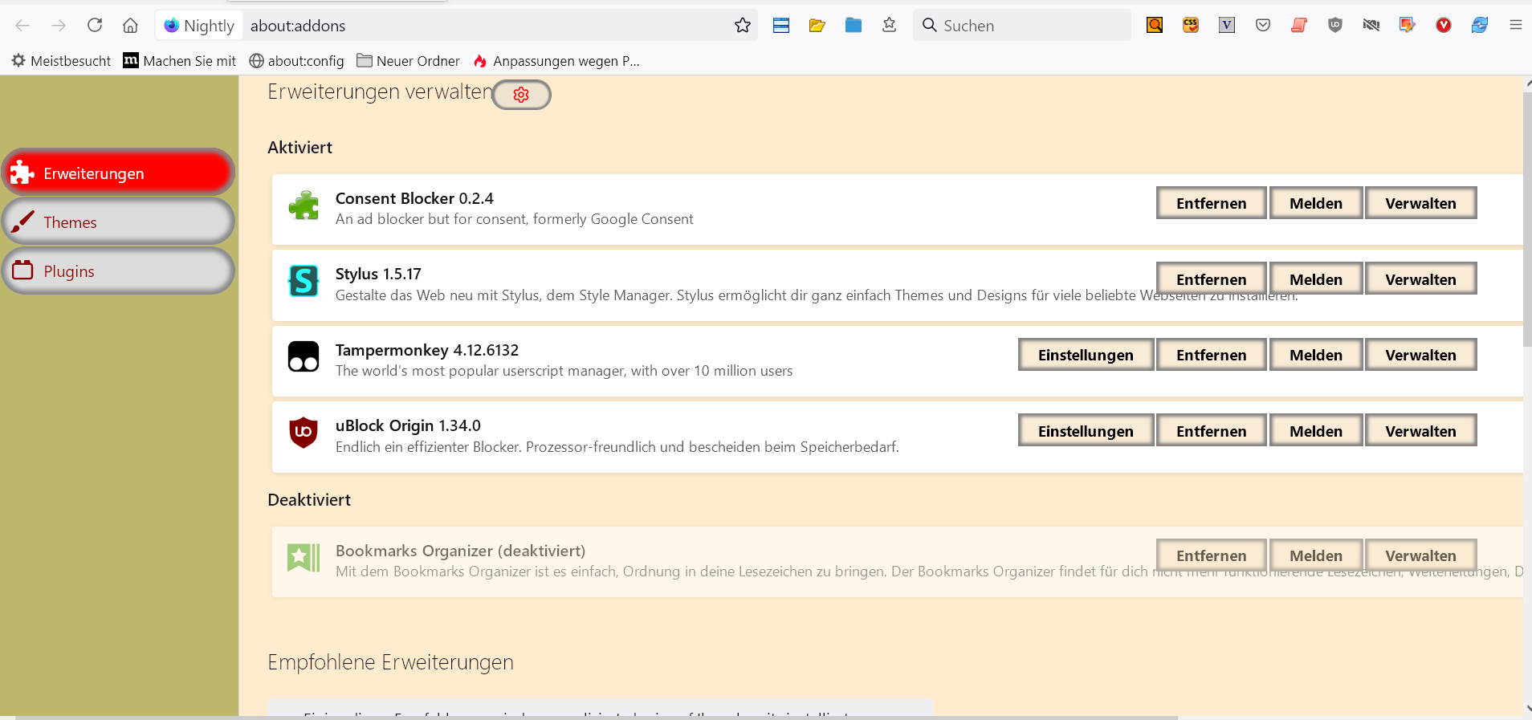Open the hamburger application menu

click(x=1516, y=26)
